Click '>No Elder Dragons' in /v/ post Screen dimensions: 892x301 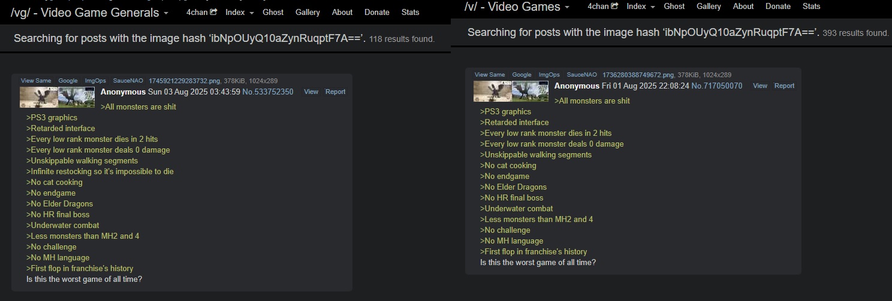513,187
